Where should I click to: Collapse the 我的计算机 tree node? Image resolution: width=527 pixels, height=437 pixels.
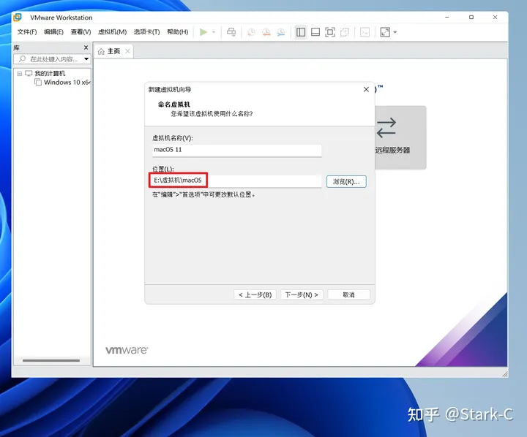20,74
